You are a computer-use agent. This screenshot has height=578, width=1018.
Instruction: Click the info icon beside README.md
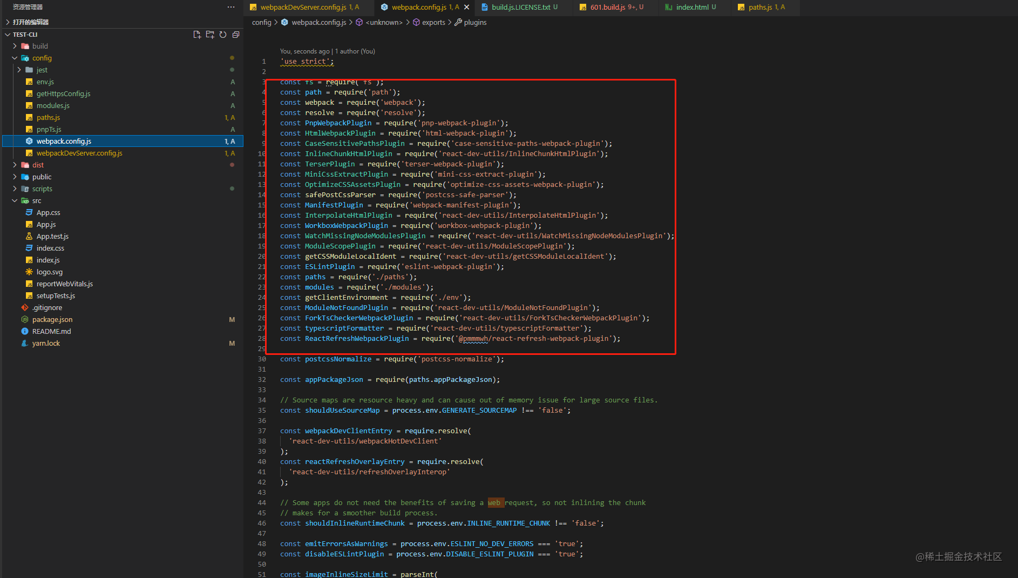point(25,332)
